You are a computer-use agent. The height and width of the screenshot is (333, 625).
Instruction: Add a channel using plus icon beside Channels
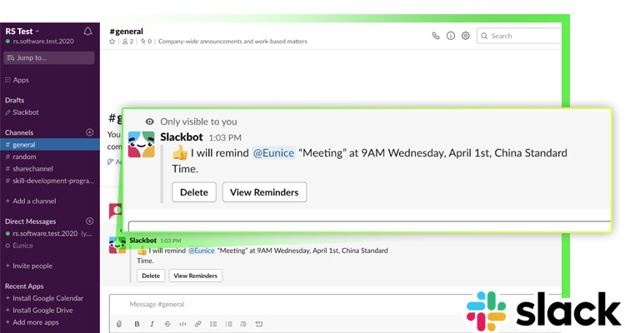(90, 132)
